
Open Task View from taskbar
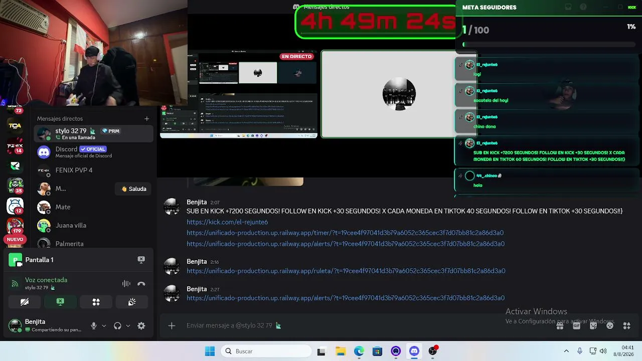321,351
